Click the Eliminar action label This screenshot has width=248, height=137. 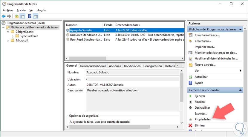coord(200,125)
